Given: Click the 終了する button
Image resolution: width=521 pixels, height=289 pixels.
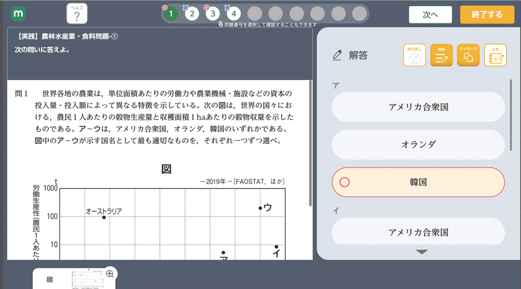Looking at the screenshot, I should [x=487, y=15].
